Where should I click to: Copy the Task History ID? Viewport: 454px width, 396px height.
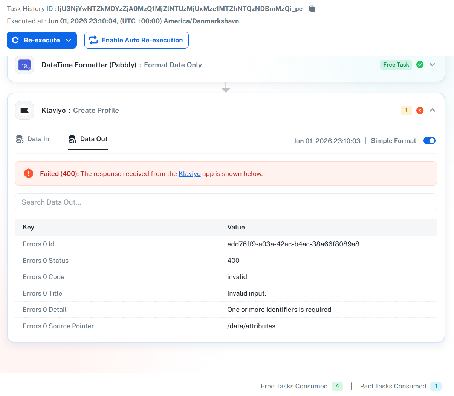click(312, 9)
